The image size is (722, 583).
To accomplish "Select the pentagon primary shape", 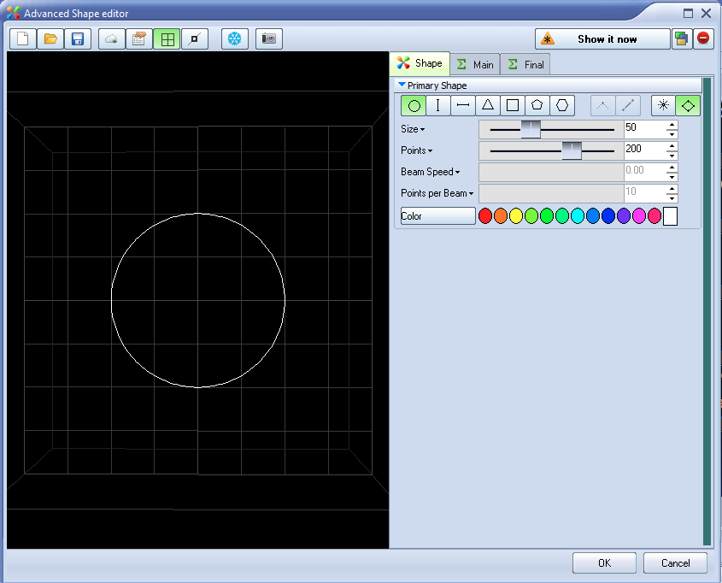I will (537, 105).
